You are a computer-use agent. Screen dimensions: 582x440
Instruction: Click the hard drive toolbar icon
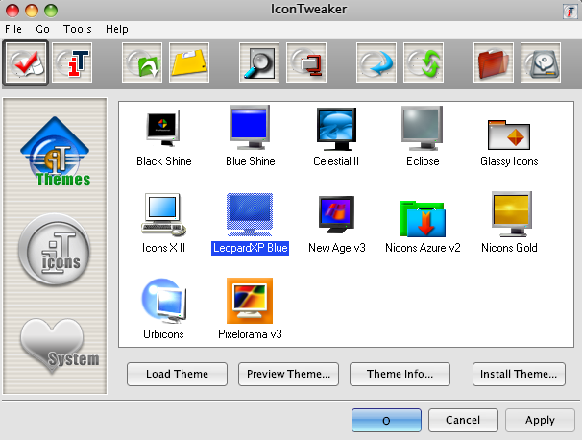point(541,62)
